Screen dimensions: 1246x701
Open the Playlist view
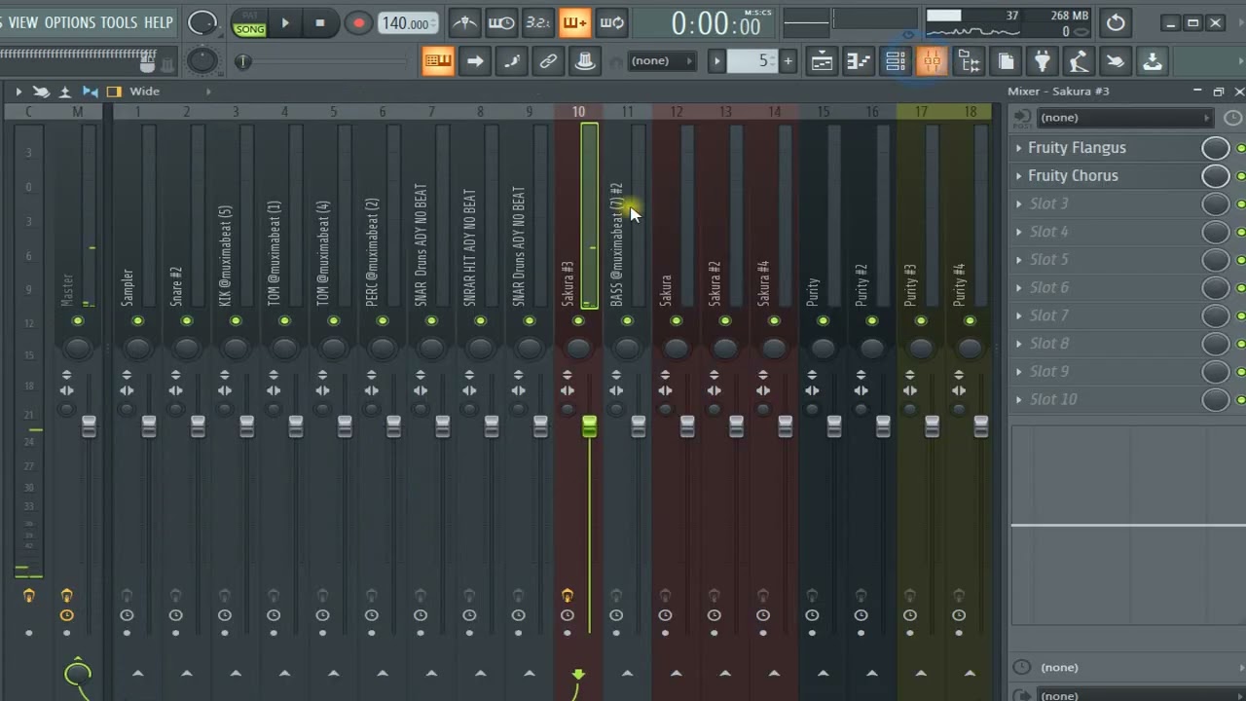coord(822,61)
